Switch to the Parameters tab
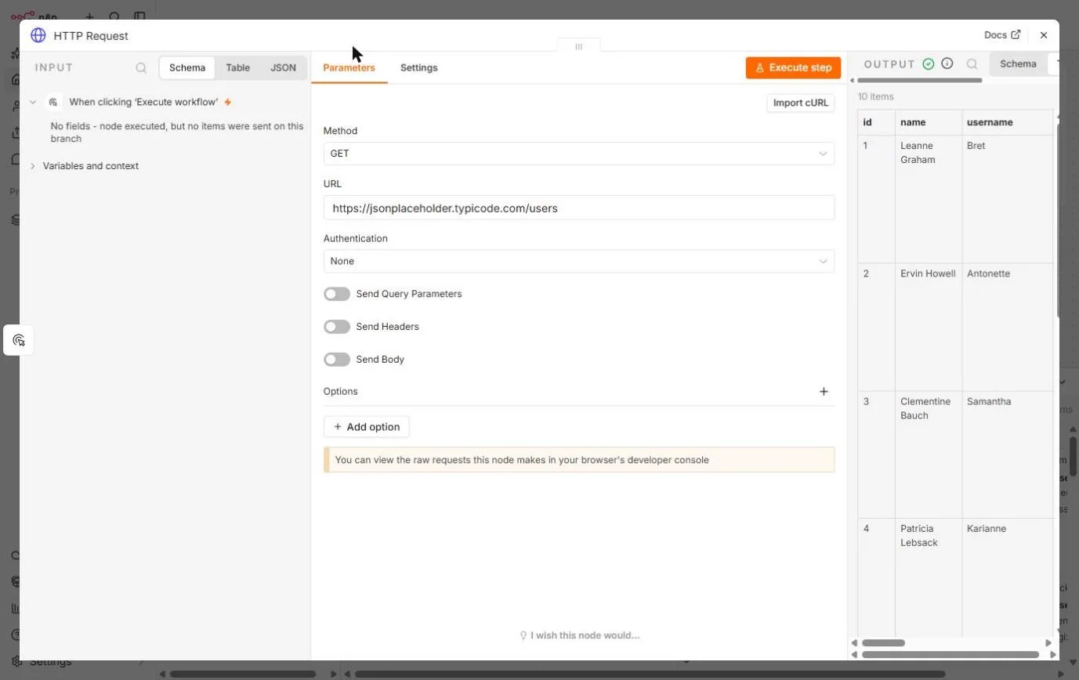The image size is (1079, 680). (x=349, y=67)
